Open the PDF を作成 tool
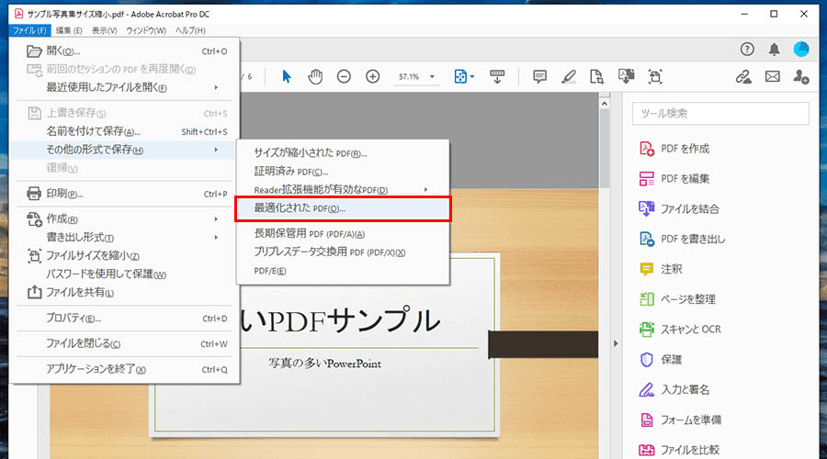 pos(674,149)
